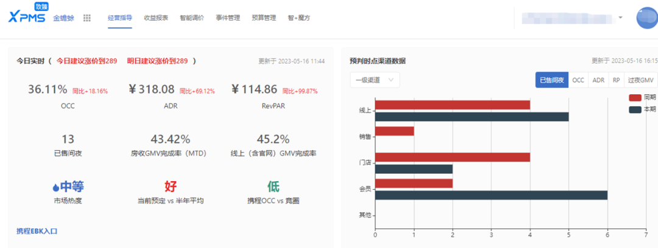
Task: Expand the 一级渠道 channel dropdown
Action: (x=375, y=80)
